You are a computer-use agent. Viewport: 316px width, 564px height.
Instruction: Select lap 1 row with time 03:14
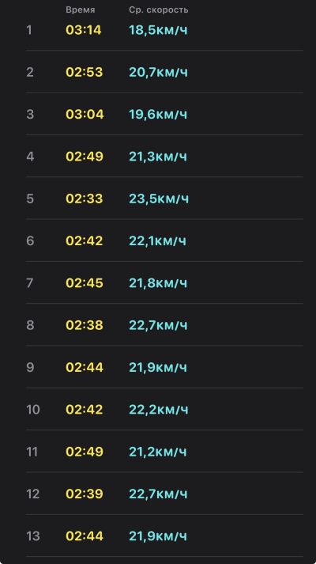click(x=164, y=30)
